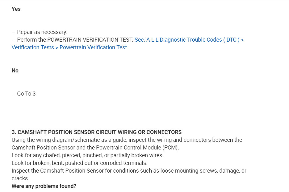This screenshot has width=289, height=192.
Task: Click the "Go To 3" instruction
Action: coord(26,94)
